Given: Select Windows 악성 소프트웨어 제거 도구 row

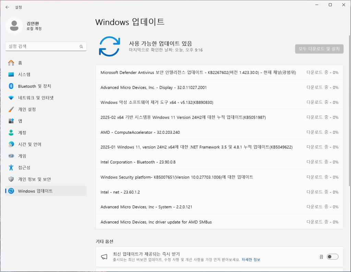Looking at the screenshot, I should [x=219, y=102].
